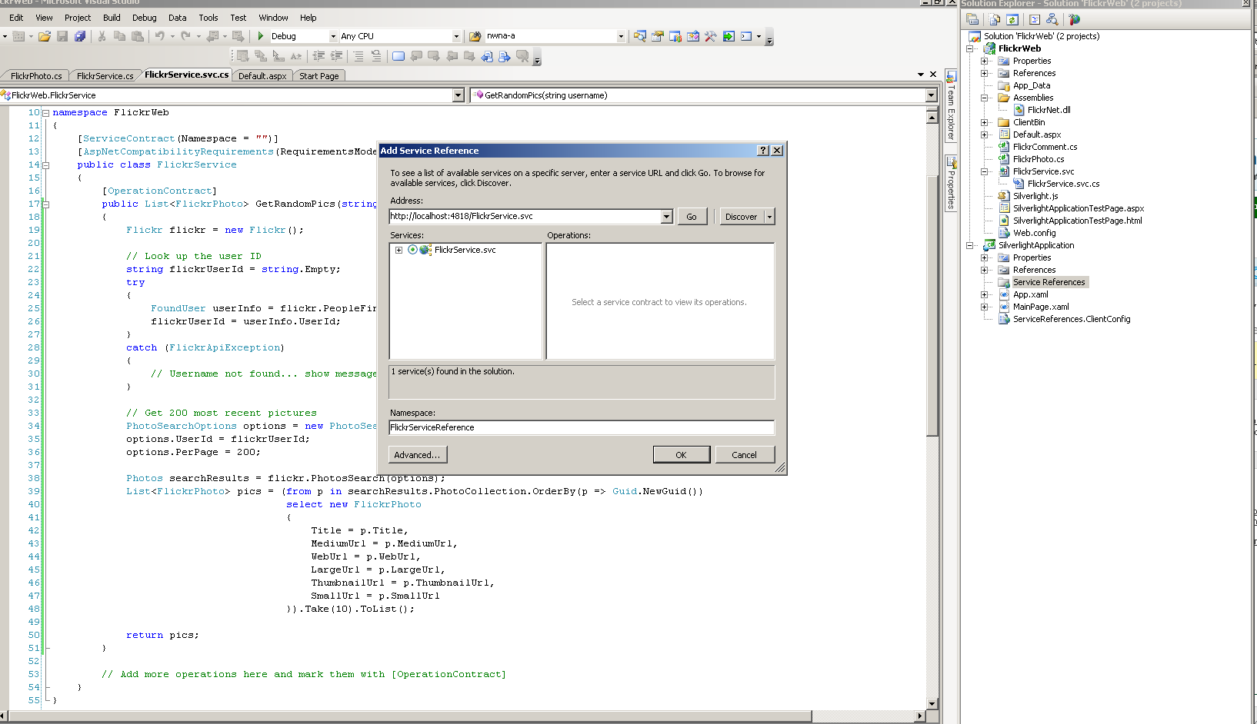Open the Window menu
This screenshot has width=1257, height=724.
tap(273, 18)
